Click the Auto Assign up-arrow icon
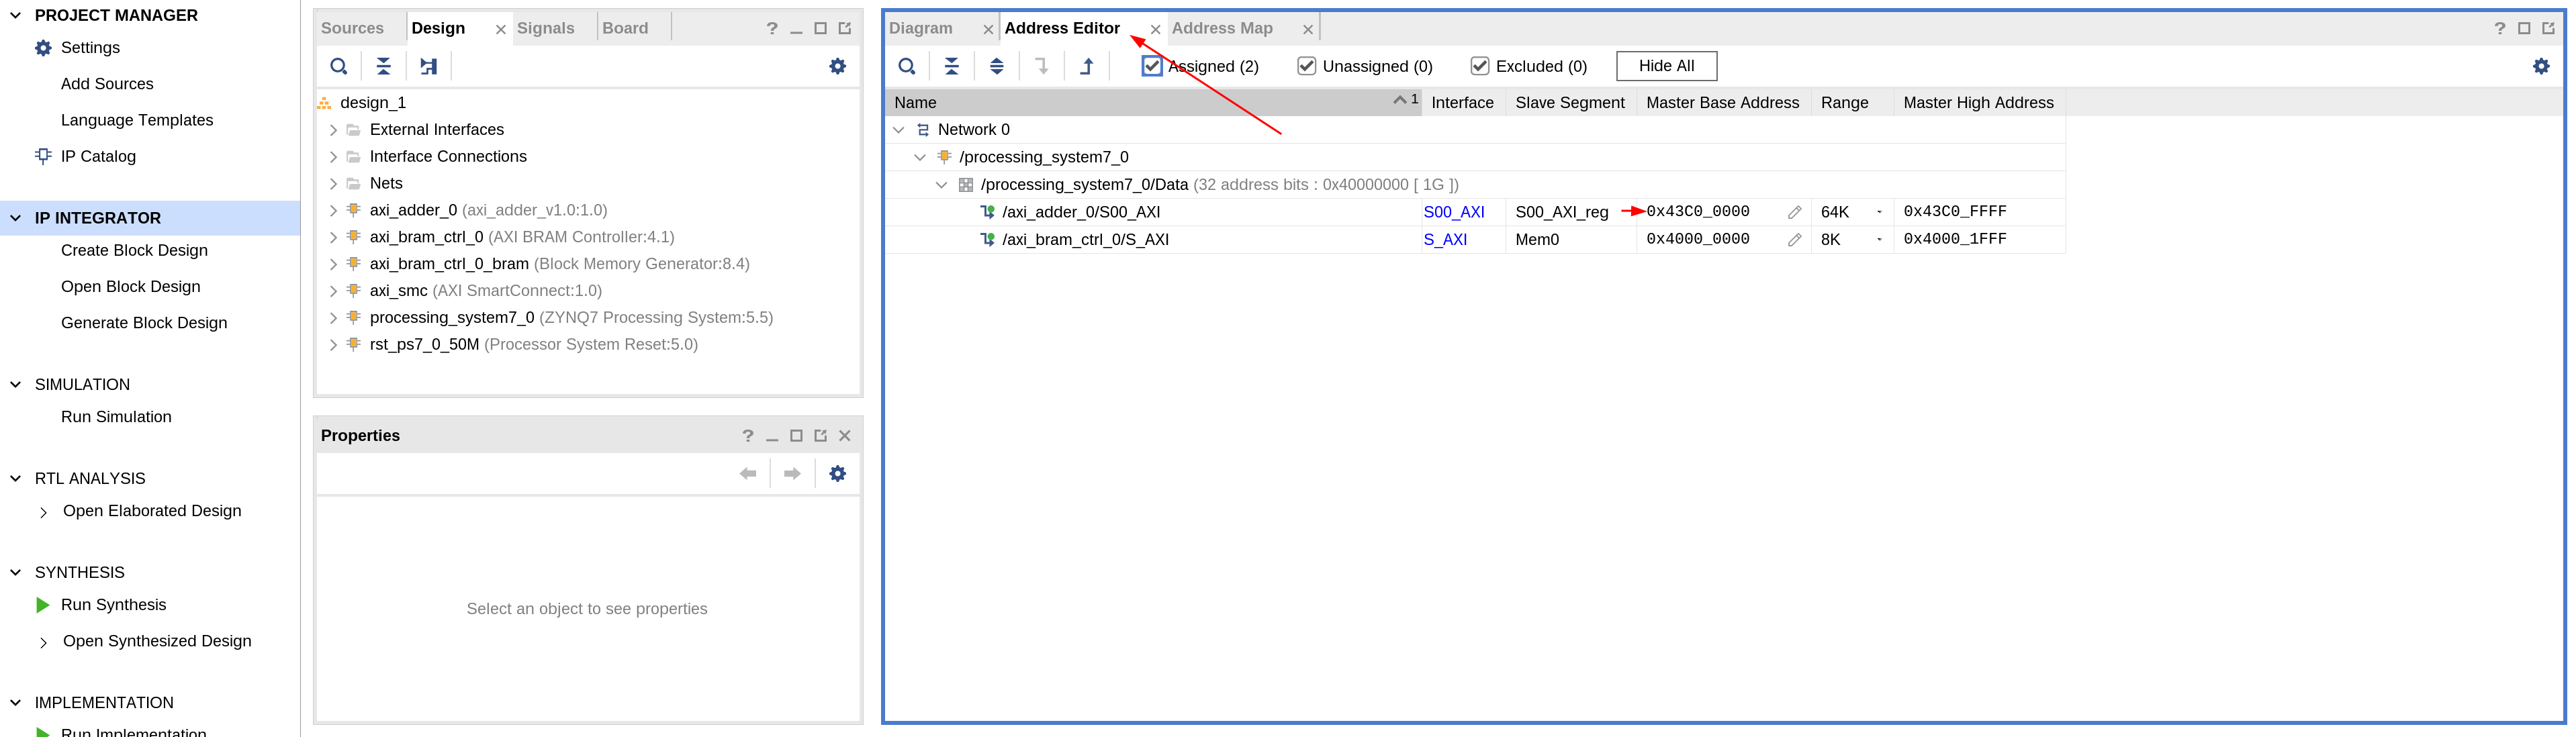The image size is (2576, 737). point(1087,66)
